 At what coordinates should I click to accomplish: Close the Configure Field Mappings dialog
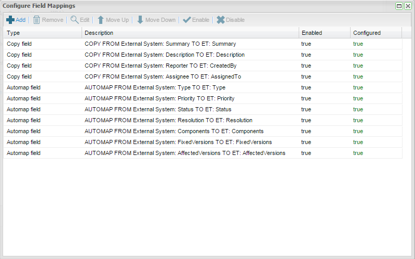click(x=408, y=6)
